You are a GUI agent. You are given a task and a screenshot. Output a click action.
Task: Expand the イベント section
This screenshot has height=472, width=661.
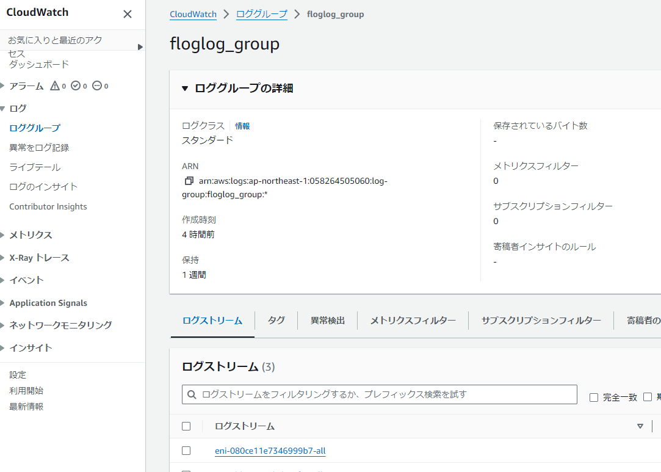coord(2,280)
